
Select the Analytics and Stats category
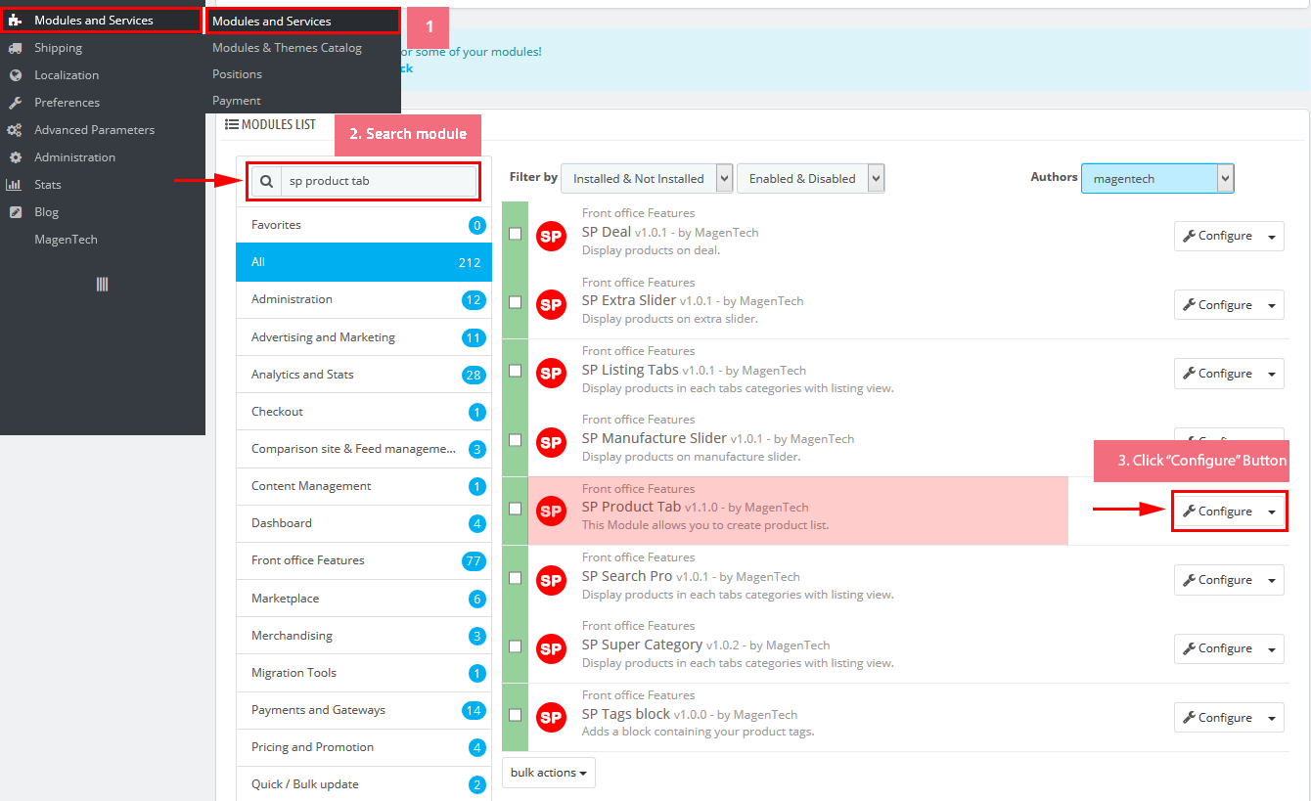(364, 375)
